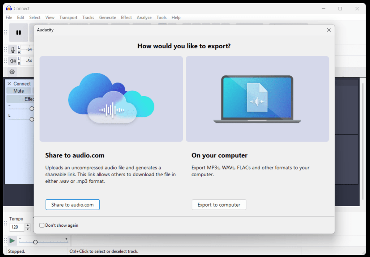Screen dimensions: 370x257
Task: Open the gear Audio Setup icon
Action: 12,72
